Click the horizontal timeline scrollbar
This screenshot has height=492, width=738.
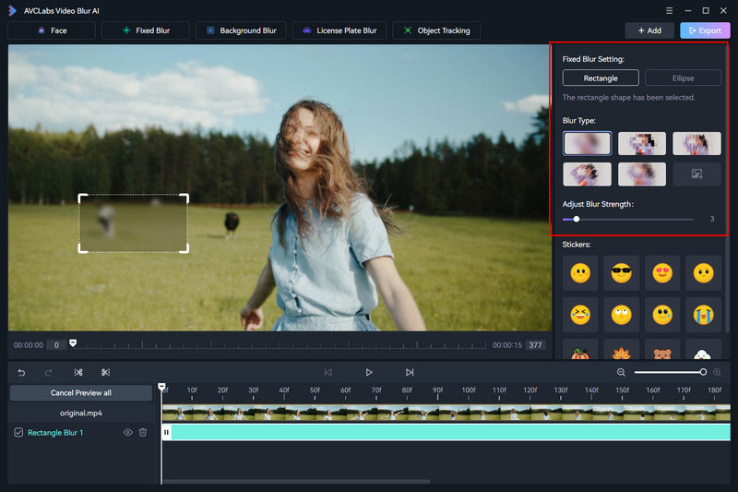pyautogui.click(x=296, y=481)
